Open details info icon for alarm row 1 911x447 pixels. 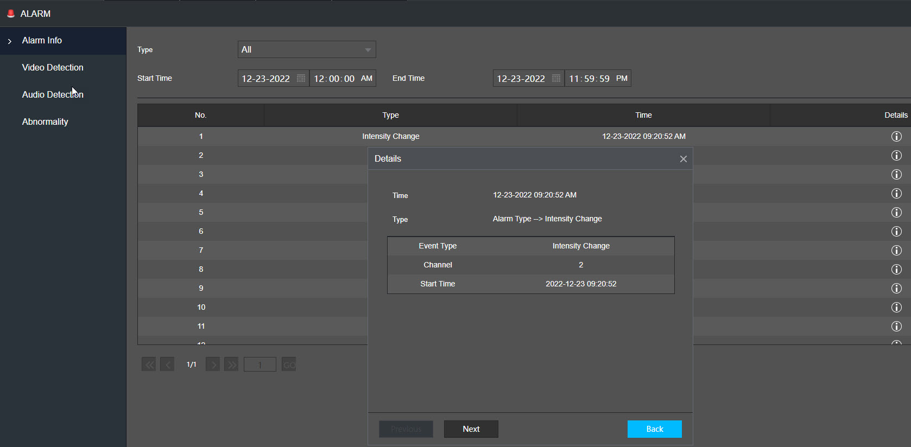pos(896,136)
